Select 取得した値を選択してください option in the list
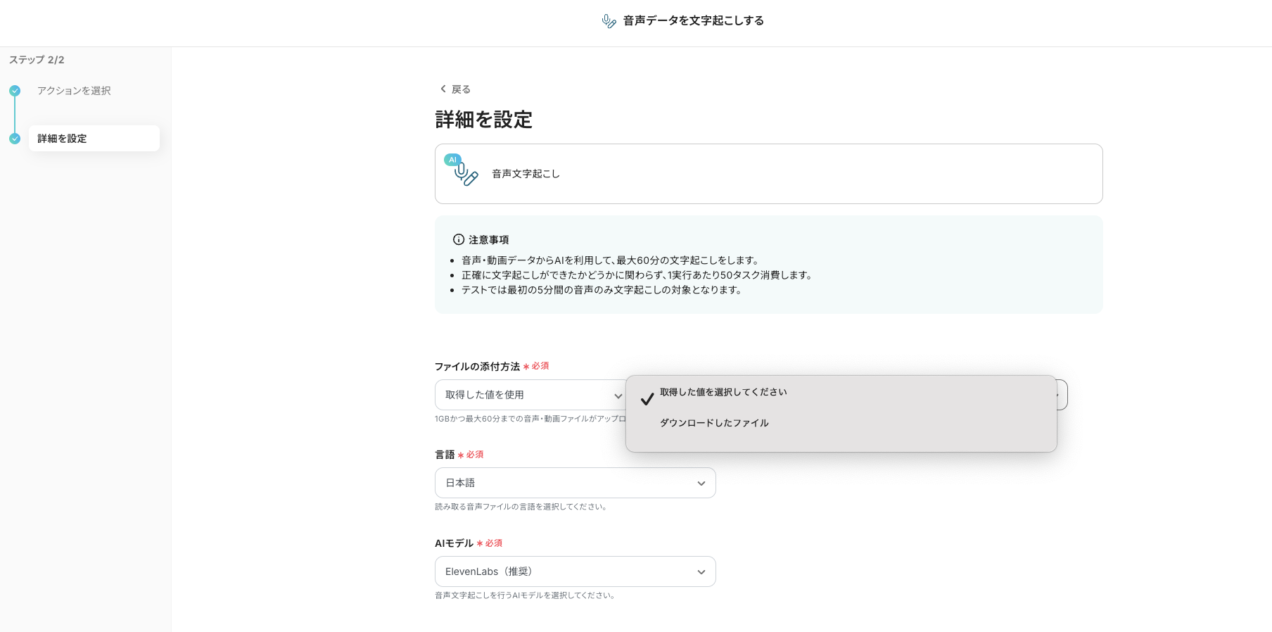 pos(723,392)
